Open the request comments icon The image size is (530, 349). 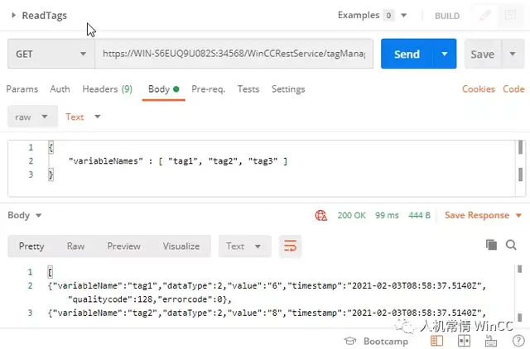513,16
